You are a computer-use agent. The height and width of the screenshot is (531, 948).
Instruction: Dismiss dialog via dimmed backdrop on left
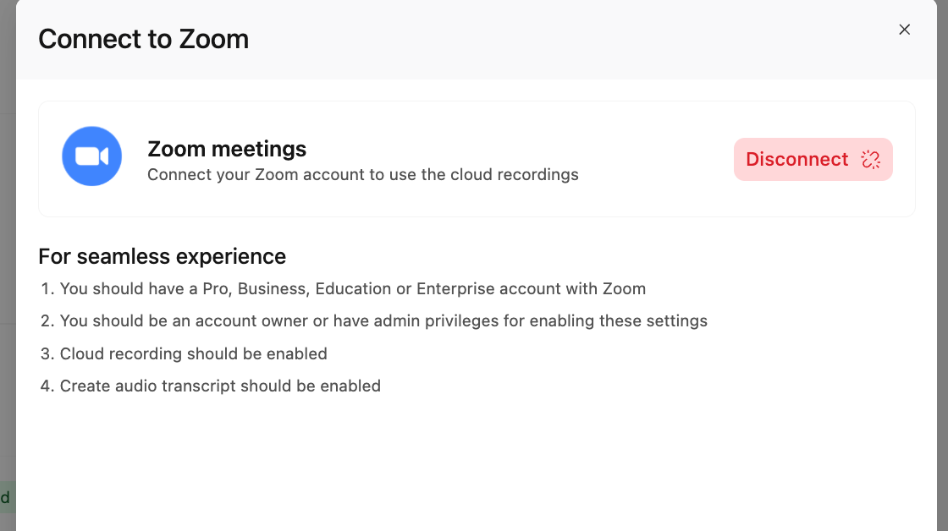point(8,242)
